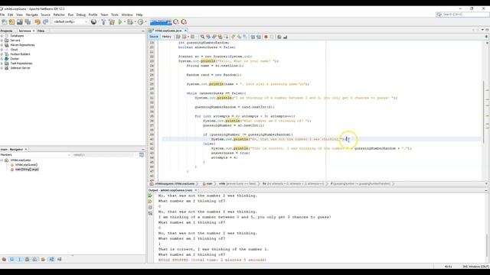
Task: Click the New File toolbar icon
Action: [x=5, y=22]
